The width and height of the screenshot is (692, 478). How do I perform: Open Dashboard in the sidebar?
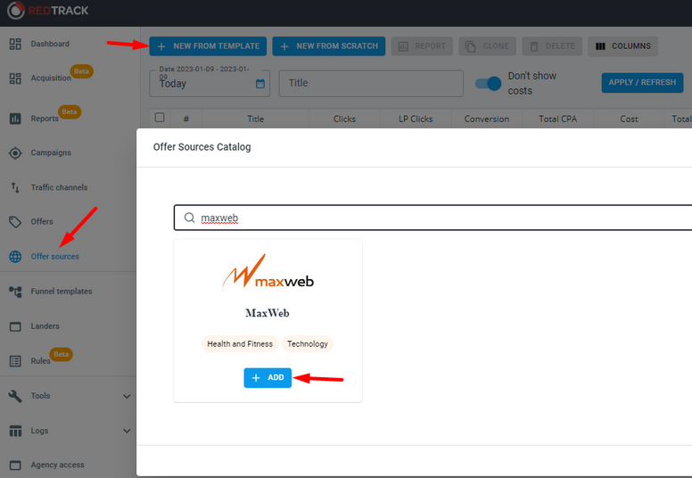(x=50, y=44)
